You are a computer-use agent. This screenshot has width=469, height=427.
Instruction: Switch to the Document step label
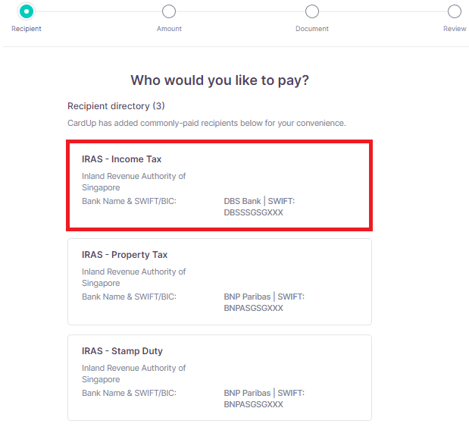[311, 29]
